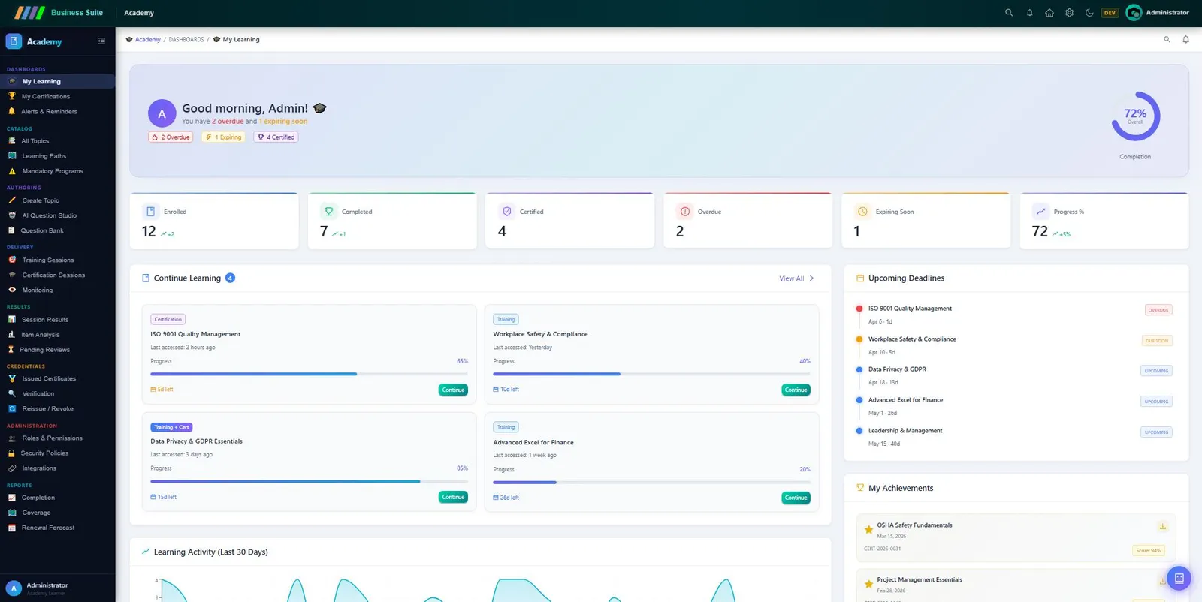The height and width of the screenshot is (602, 1202).
Task: Click the Data Privacy & GDPR progress bar
Action: [x=309, y=481]
